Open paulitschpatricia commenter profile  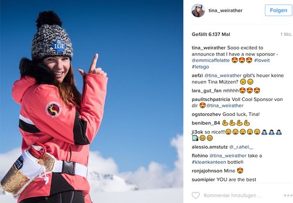pyautogui.click(x=211, y=99)
